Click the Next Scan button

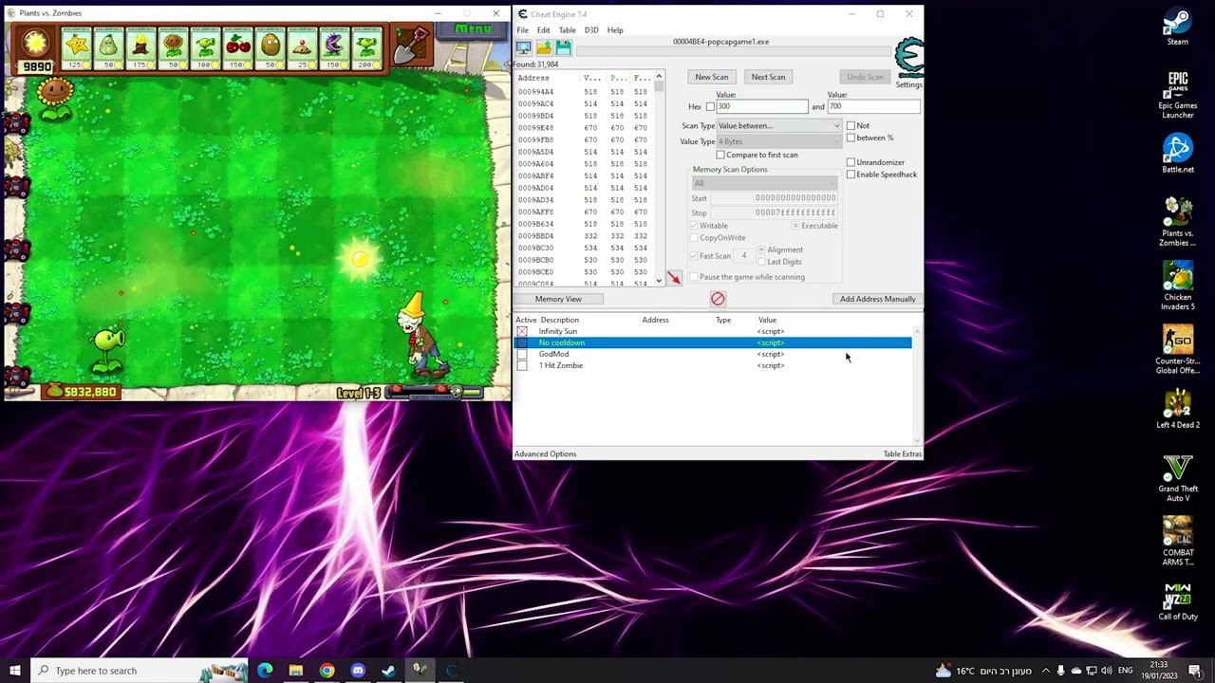click(x=768, y=77)
